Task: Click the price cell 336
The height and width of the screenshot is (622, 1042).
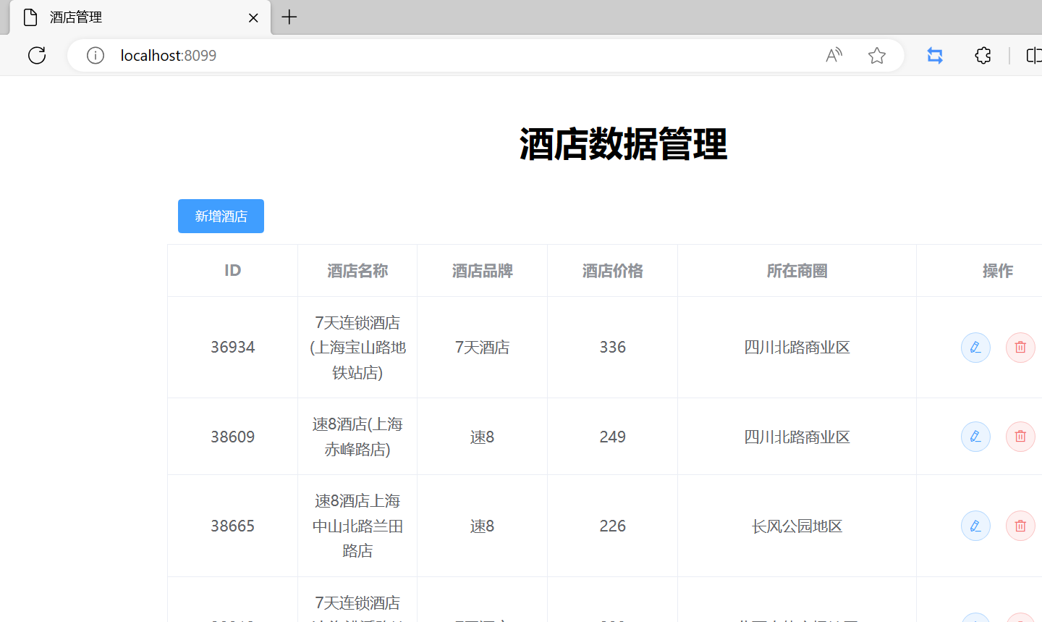Action: (613, 348)
